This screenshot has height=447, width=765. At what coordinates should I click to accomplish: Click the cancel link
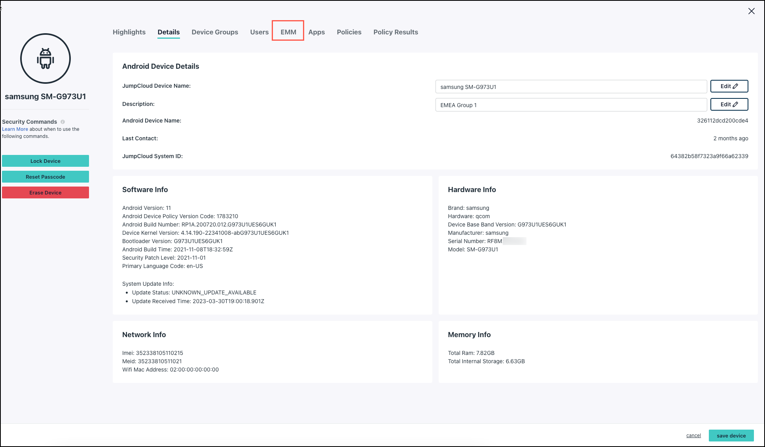(x=693, y=436)
